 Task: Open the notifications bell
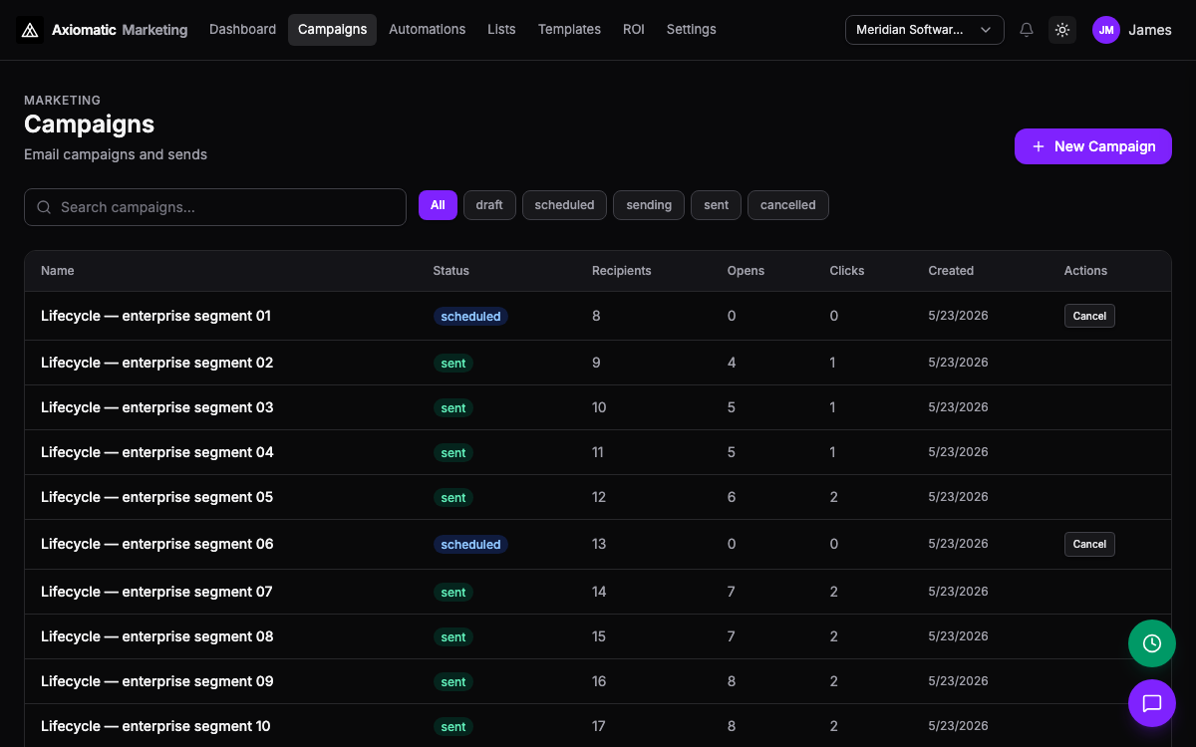point(1027,30)
